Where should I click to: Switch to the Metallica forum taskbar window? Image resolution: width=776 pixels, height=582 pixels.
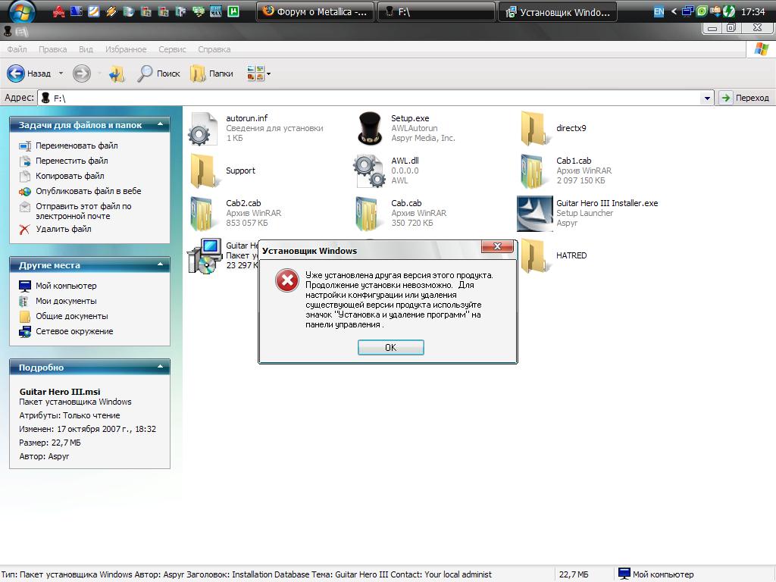click(x=315, y=12)
